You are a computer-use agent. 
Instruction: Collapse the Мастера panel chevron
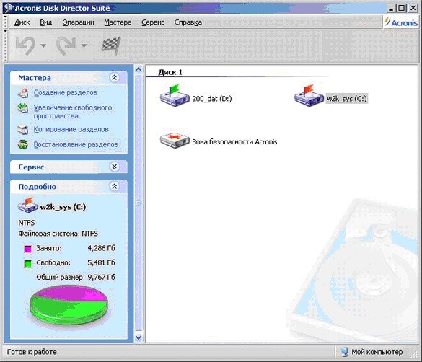click(x=115, y=78)
